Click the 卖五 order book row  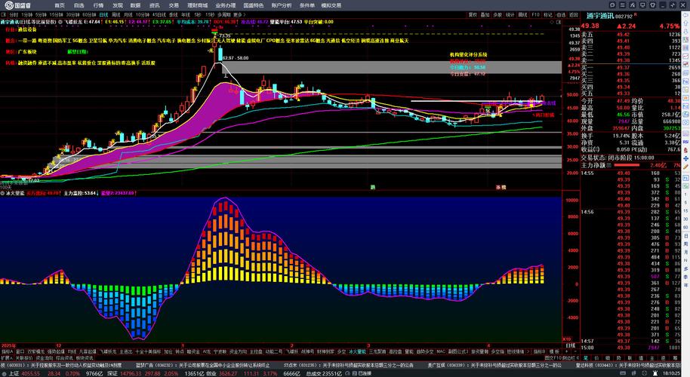tap(630, 34)
